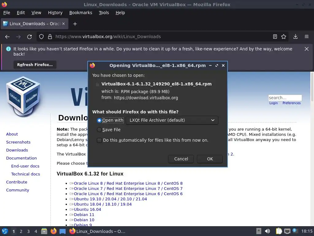Click the Preferences link near search
The height and width of the screenshot is (236, 314).
point(292,103)
